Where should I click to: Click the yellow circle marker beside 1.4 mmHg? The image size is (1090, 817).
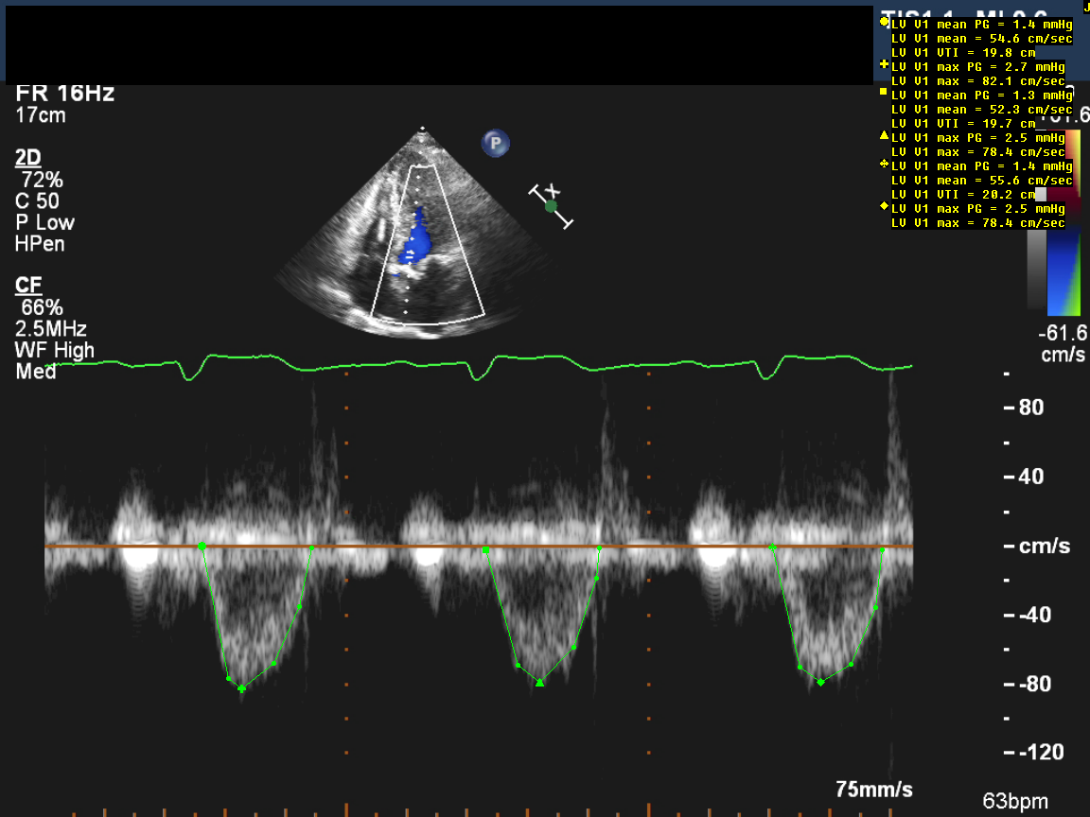click(x=884, y=21)
